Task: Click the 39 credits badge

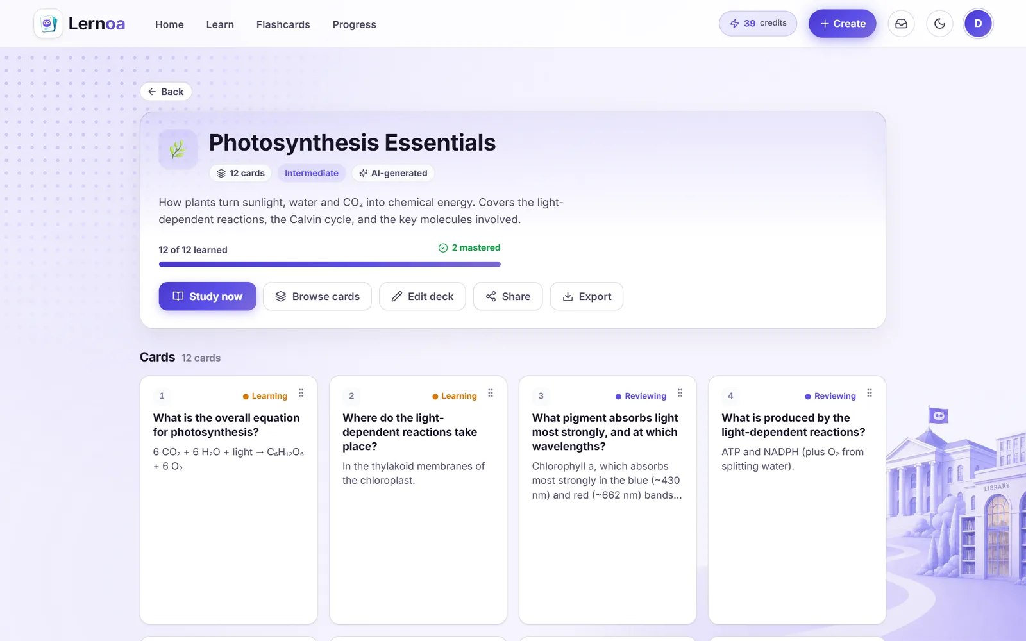Action: [758, 23]
